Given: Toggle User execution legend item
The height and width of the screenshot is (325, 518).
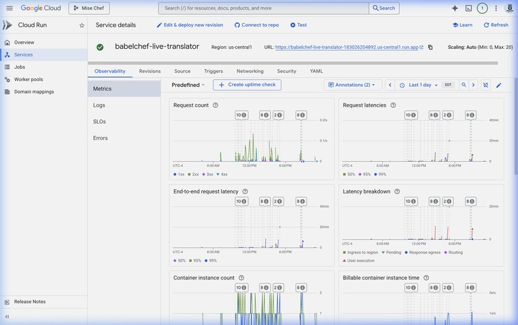Looking at the screenshot, I should coord(359,261).
